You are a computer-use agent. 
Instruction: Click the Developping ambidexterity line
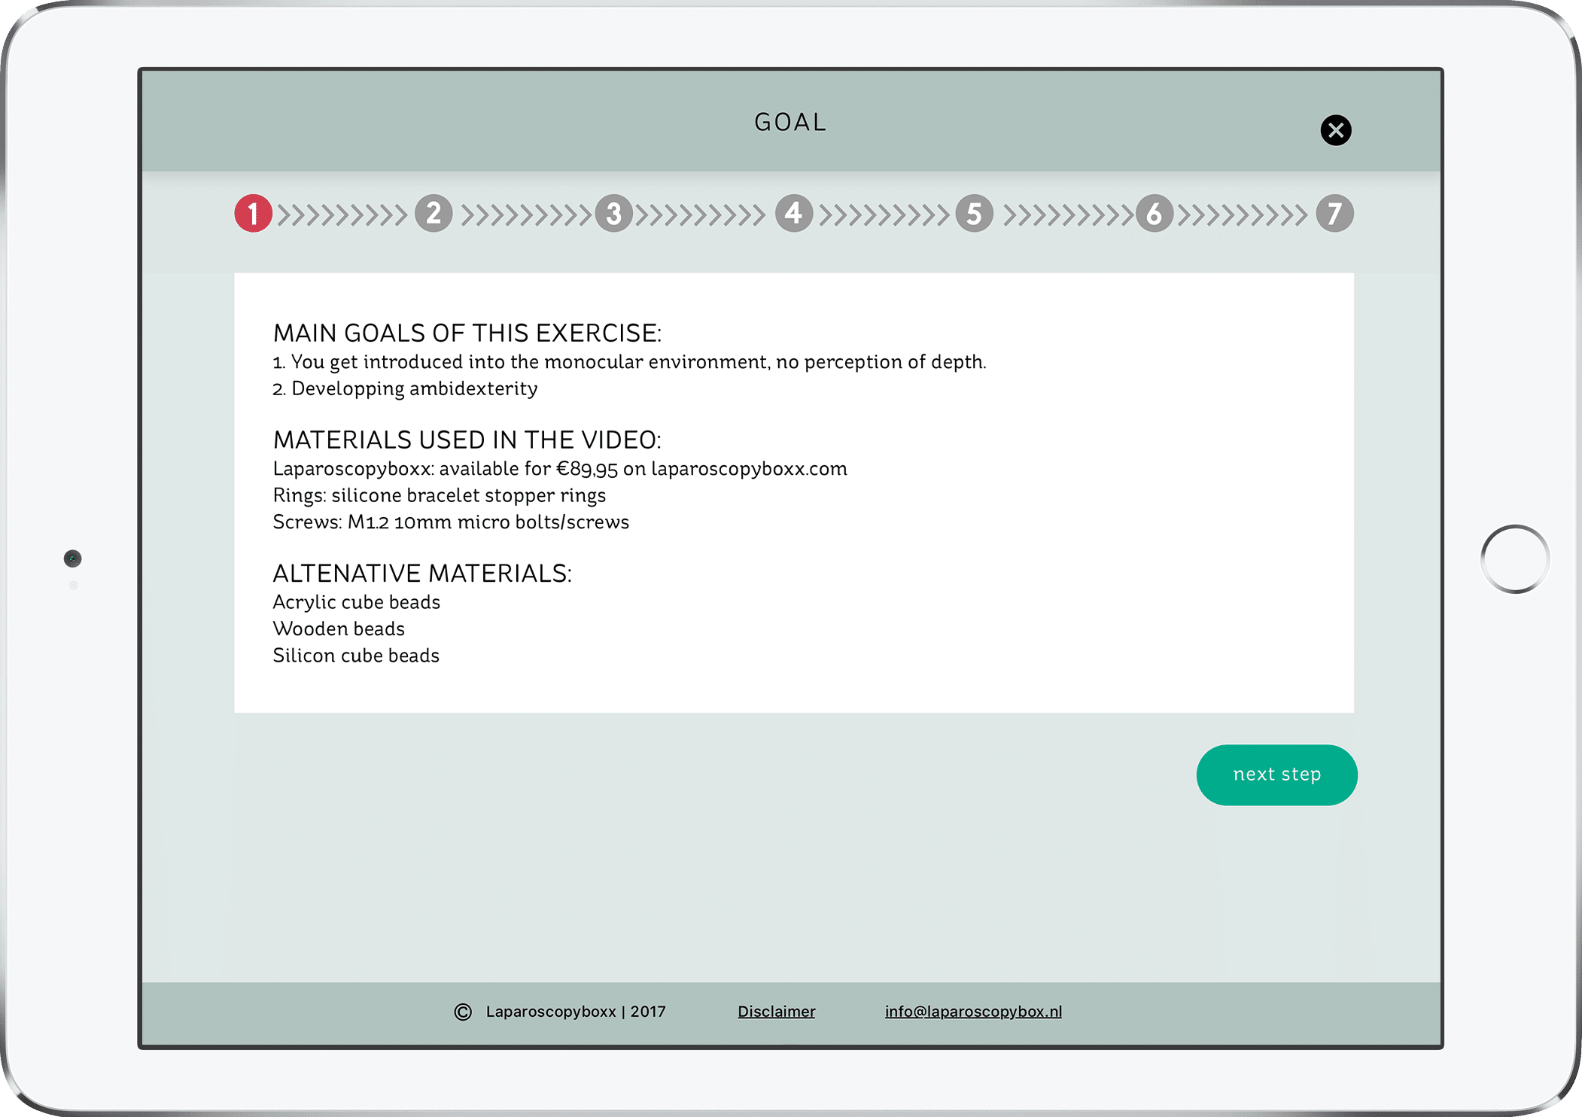click(x=405, y=389)
